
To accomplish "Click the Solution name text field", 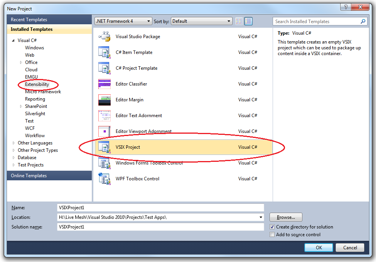I will 160,227.
